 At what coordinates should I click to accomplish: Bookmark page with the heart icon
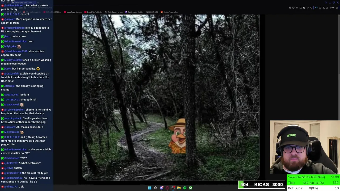click(x=311, y=8)
